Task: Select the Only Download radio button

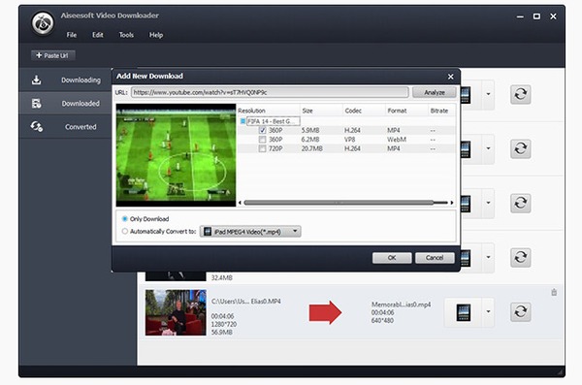Action: pyautogui.click(x=125, y=219)
